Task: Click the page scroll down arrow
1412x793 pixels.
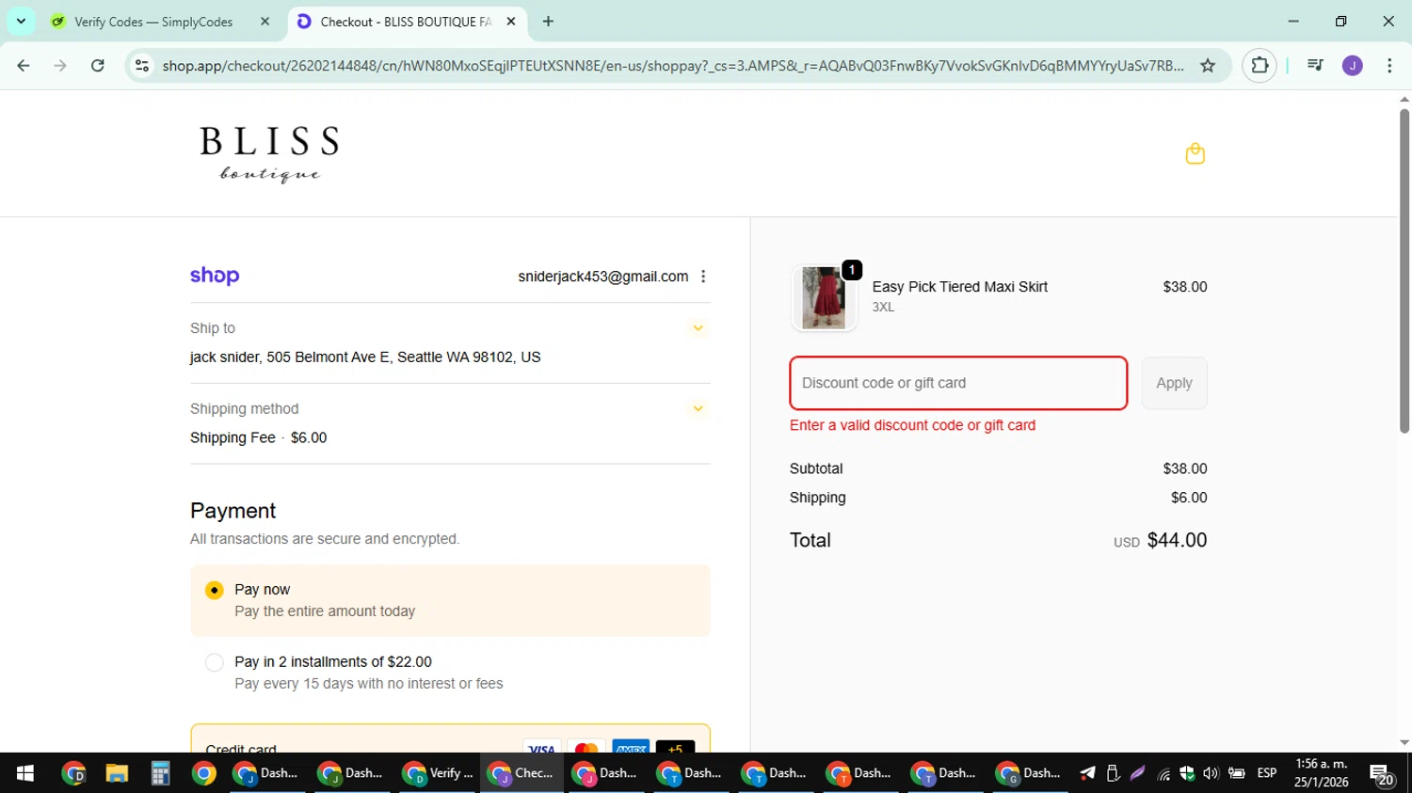Action: (1404, 743)
